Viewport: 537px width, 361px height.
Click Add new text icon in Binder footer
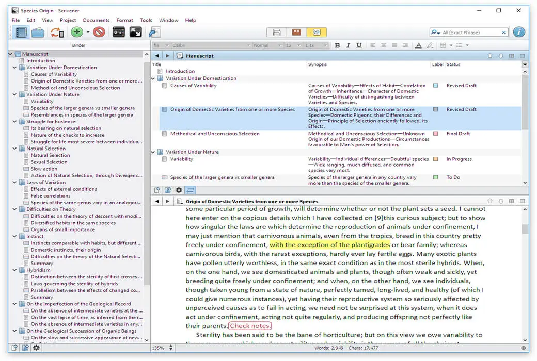click(14, 348)
